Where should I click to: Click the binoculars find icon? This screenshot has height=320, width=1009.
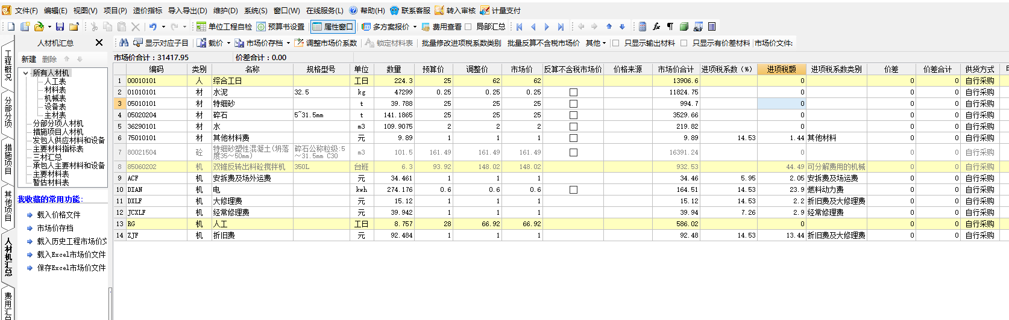coord(124,43)
